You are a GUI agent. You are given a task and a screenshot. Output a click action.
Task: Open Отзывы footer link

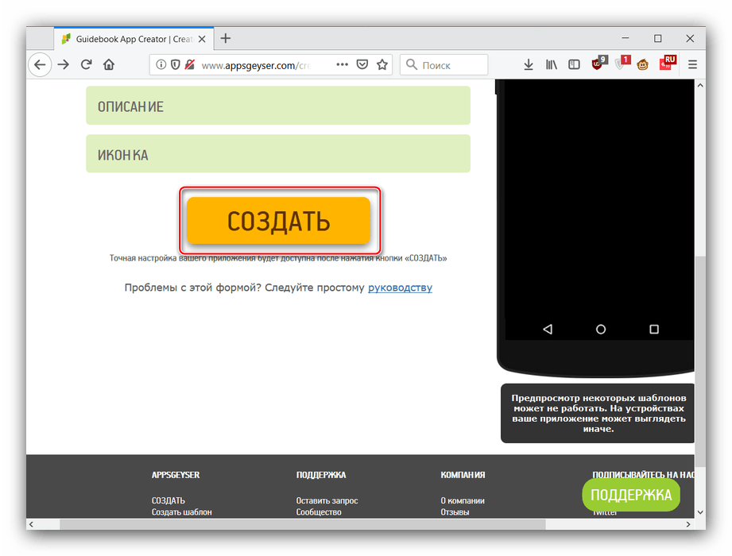click(x=455, y=512)
